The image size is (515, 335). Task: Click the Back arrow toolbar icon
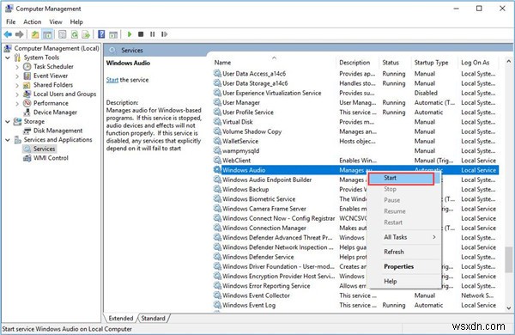coord(8,34)
